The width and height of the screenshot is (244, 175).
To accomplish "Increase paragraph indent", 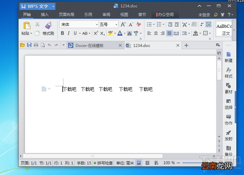I will tap(177, 24).
